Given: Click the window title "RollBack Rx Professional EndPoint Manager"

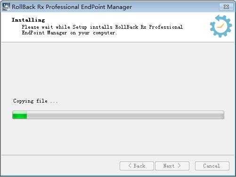Looking at the screenshot, I should tap(72, 7).
